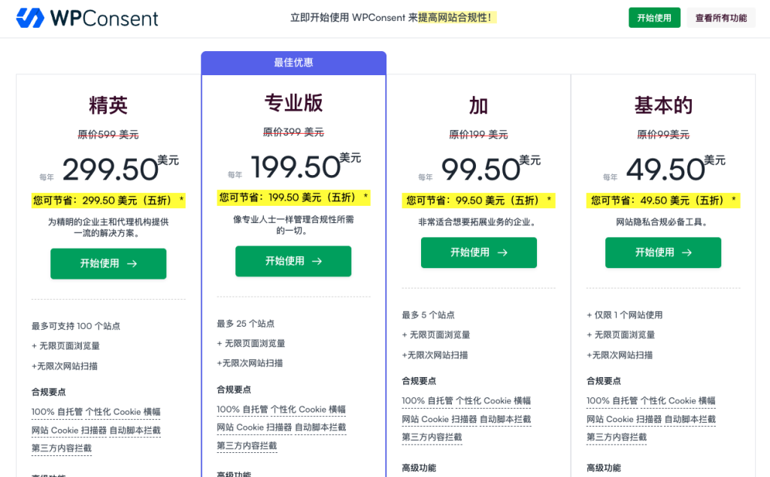Click the arrow icon on 加 plan button
The height and width of the screenshot is (477, 770).
point(502,252)
